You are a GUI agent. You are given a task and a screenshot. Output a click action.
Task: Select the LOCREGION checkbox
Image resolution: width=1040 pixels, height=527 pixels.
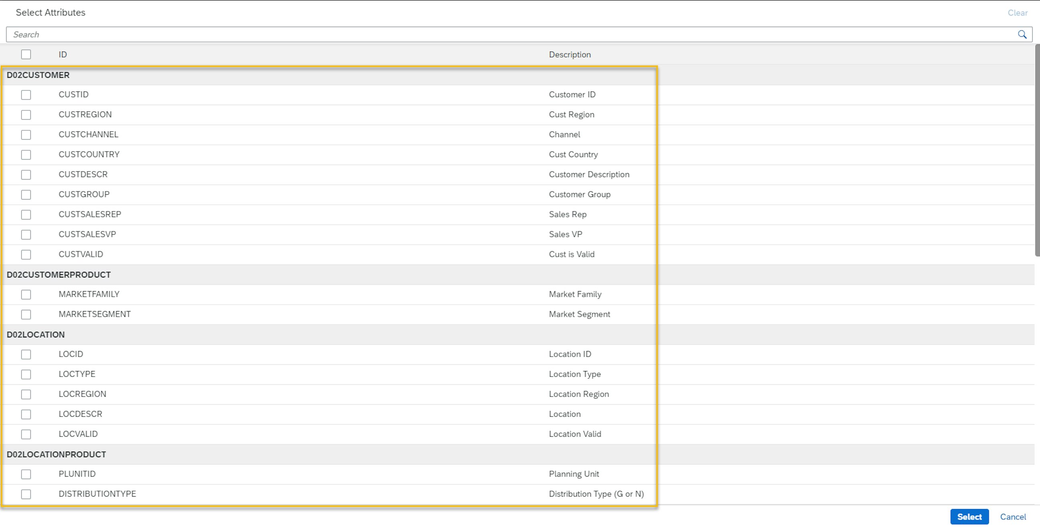click(26, 394)
